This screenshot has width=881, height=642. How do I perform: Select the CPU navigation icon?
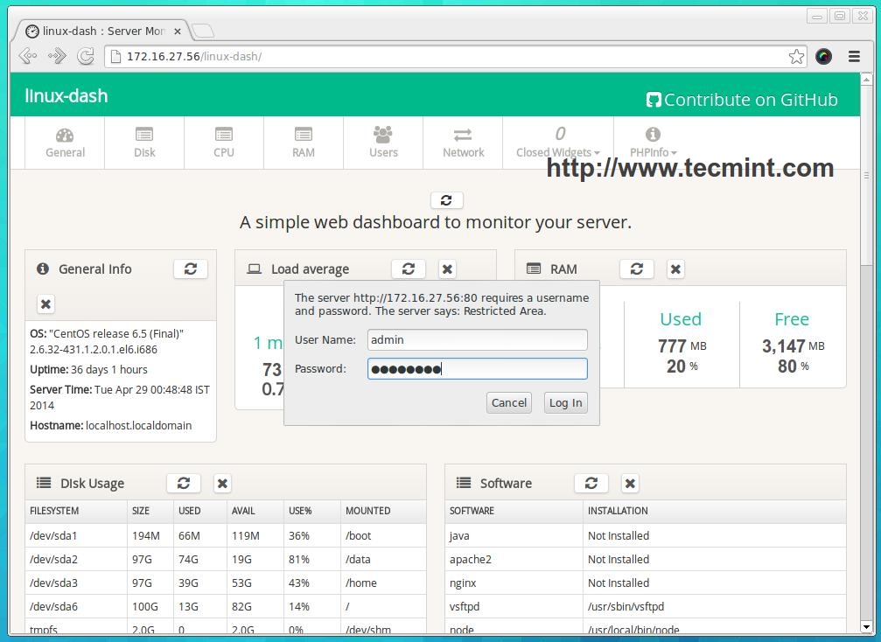point(224,135)
